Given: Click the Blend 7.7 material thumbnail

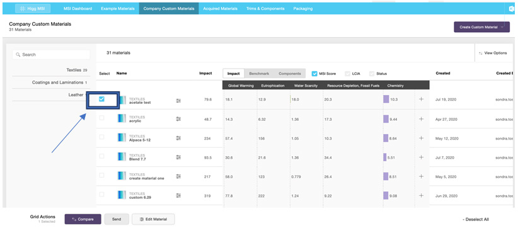Looking at the screenshot, I should point(122,157).
